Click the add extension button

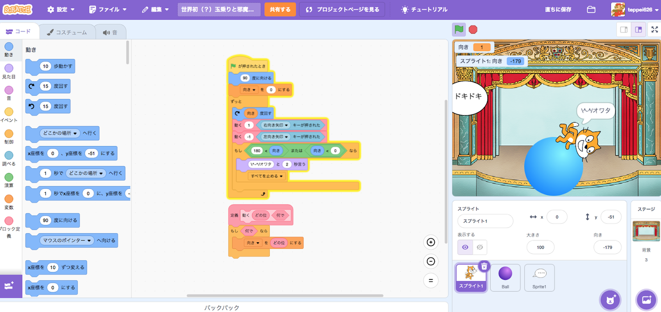(x=10, y=286)
